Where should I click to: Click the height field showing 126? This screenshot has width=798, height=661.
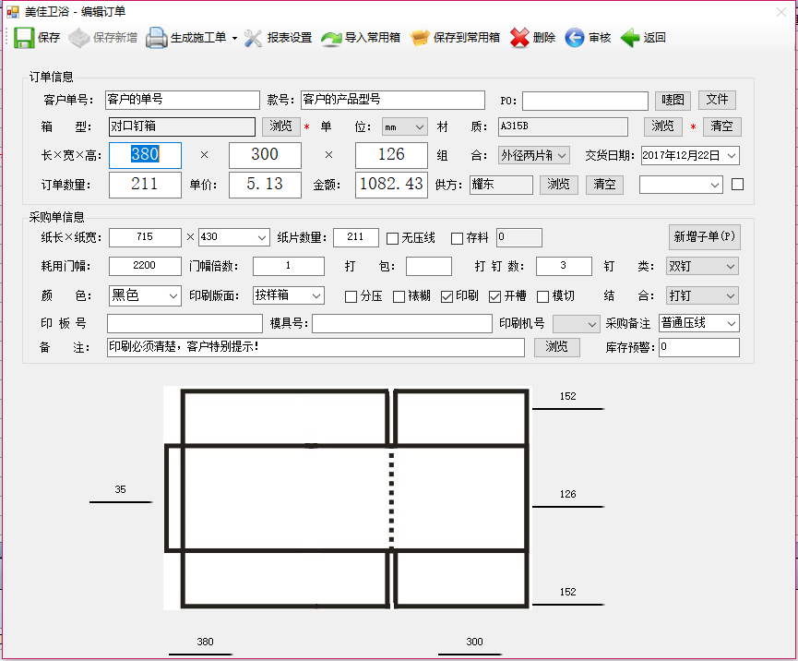(x=391, y=155)
